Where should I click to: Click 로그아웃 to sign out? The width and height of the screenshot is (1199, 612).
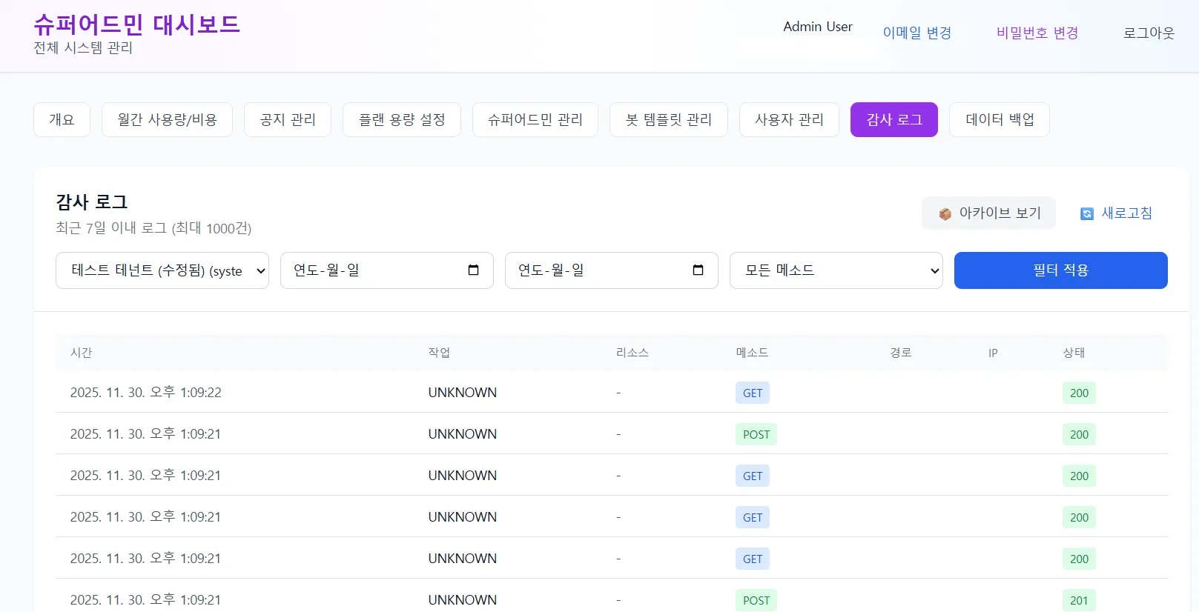[x=1149, y=33]
